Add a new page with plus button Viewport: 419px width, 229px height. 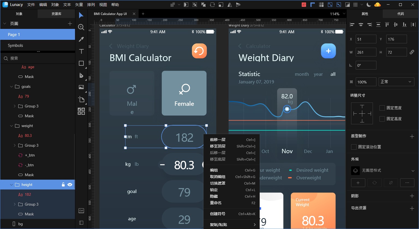click(70, 24)
